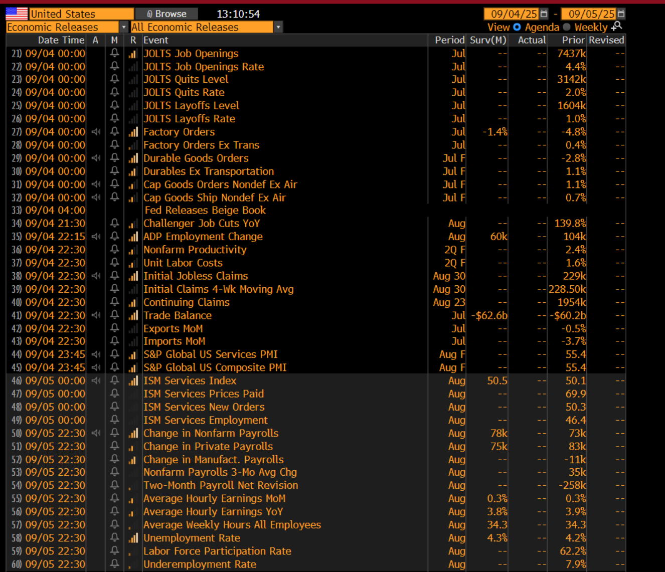Open the Labor Force Participation Rate event
Image resolution: width=665 pixels, height=572 pixels.
pyautogui.click(x=217, y=551)
